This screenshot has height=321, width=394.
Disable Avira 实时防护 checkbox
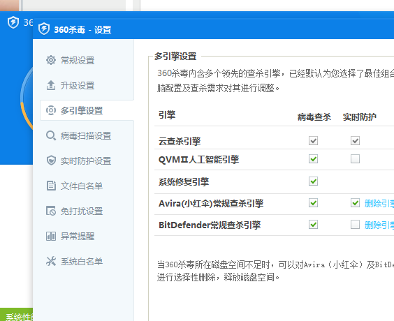355,203
